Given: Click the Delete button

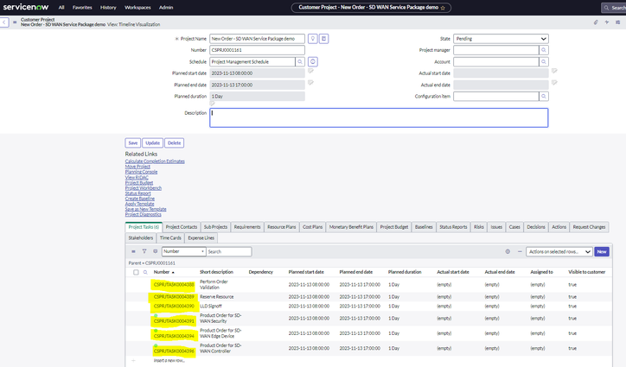Looking at the screenshot, I should (174, 142).
